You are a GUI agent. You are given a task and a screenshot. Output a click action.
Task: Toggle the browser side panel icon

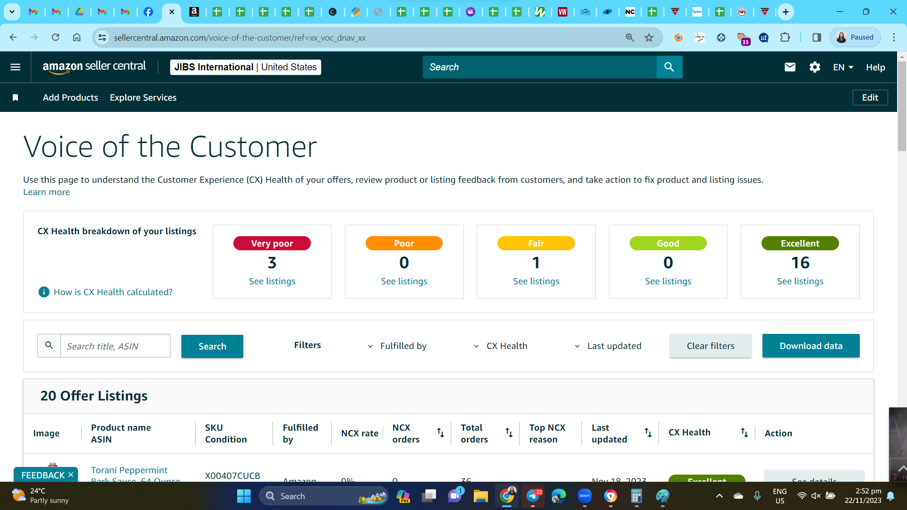click(817, 37)
